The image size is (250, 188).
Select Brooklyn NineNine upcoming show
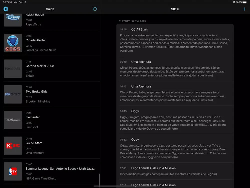38,101
